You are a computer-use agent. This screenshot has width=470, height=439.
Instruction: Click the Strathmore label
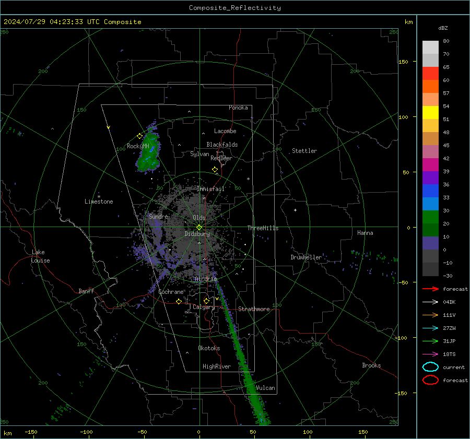coord(254,309)
